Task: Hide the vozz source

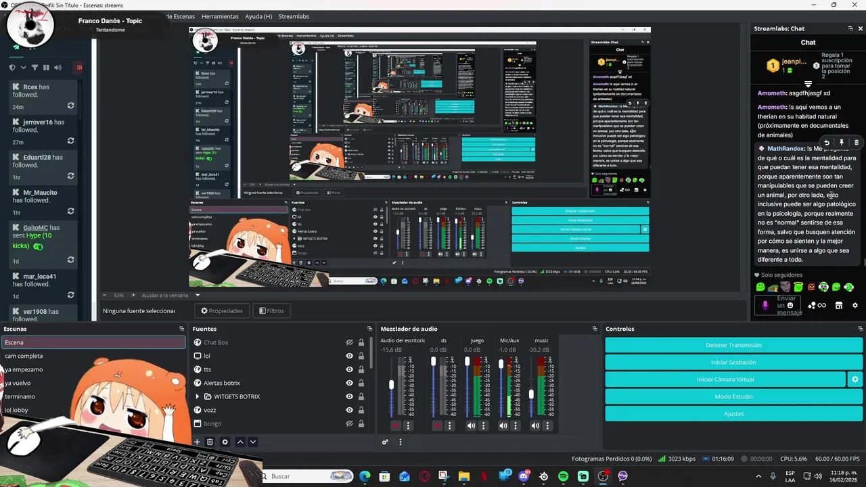Action: [x=350, y=410]
